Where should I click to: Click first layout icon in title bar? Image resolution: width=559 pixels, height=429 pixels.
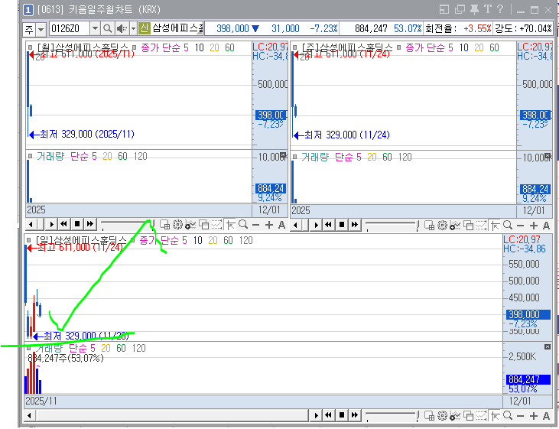click(444, 10)
